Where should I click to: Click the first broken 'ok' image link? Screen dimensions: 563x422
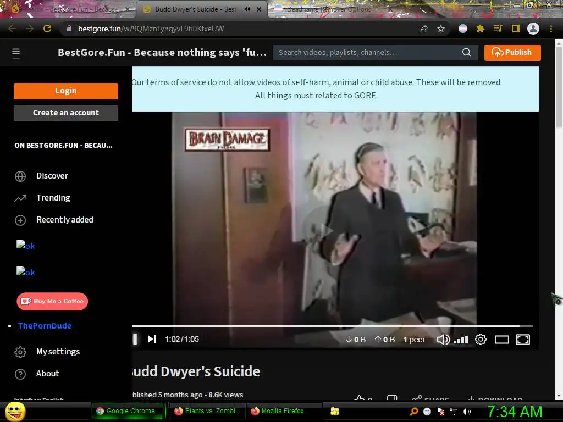point(25,245)
